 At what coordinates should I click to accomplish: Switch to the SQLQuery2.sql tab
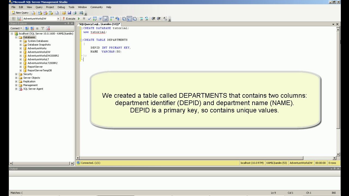click(100, 24)
